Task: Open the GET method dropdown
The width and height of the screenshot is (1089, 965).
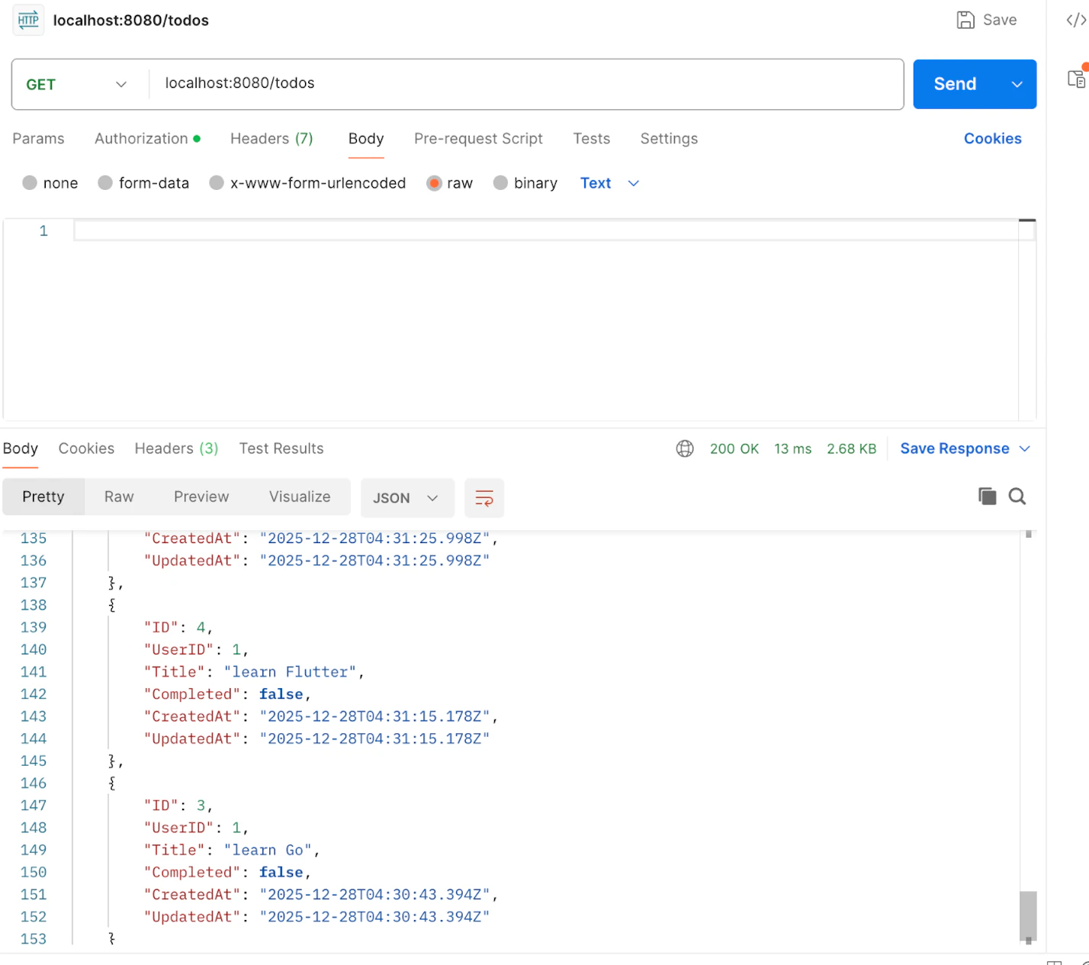Action: 76,85
